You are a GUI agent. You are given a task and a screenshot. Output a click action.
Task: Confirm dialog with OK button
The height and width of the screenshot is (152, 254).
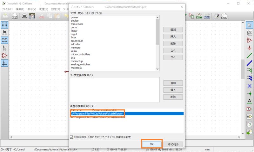tap(152, 144)
